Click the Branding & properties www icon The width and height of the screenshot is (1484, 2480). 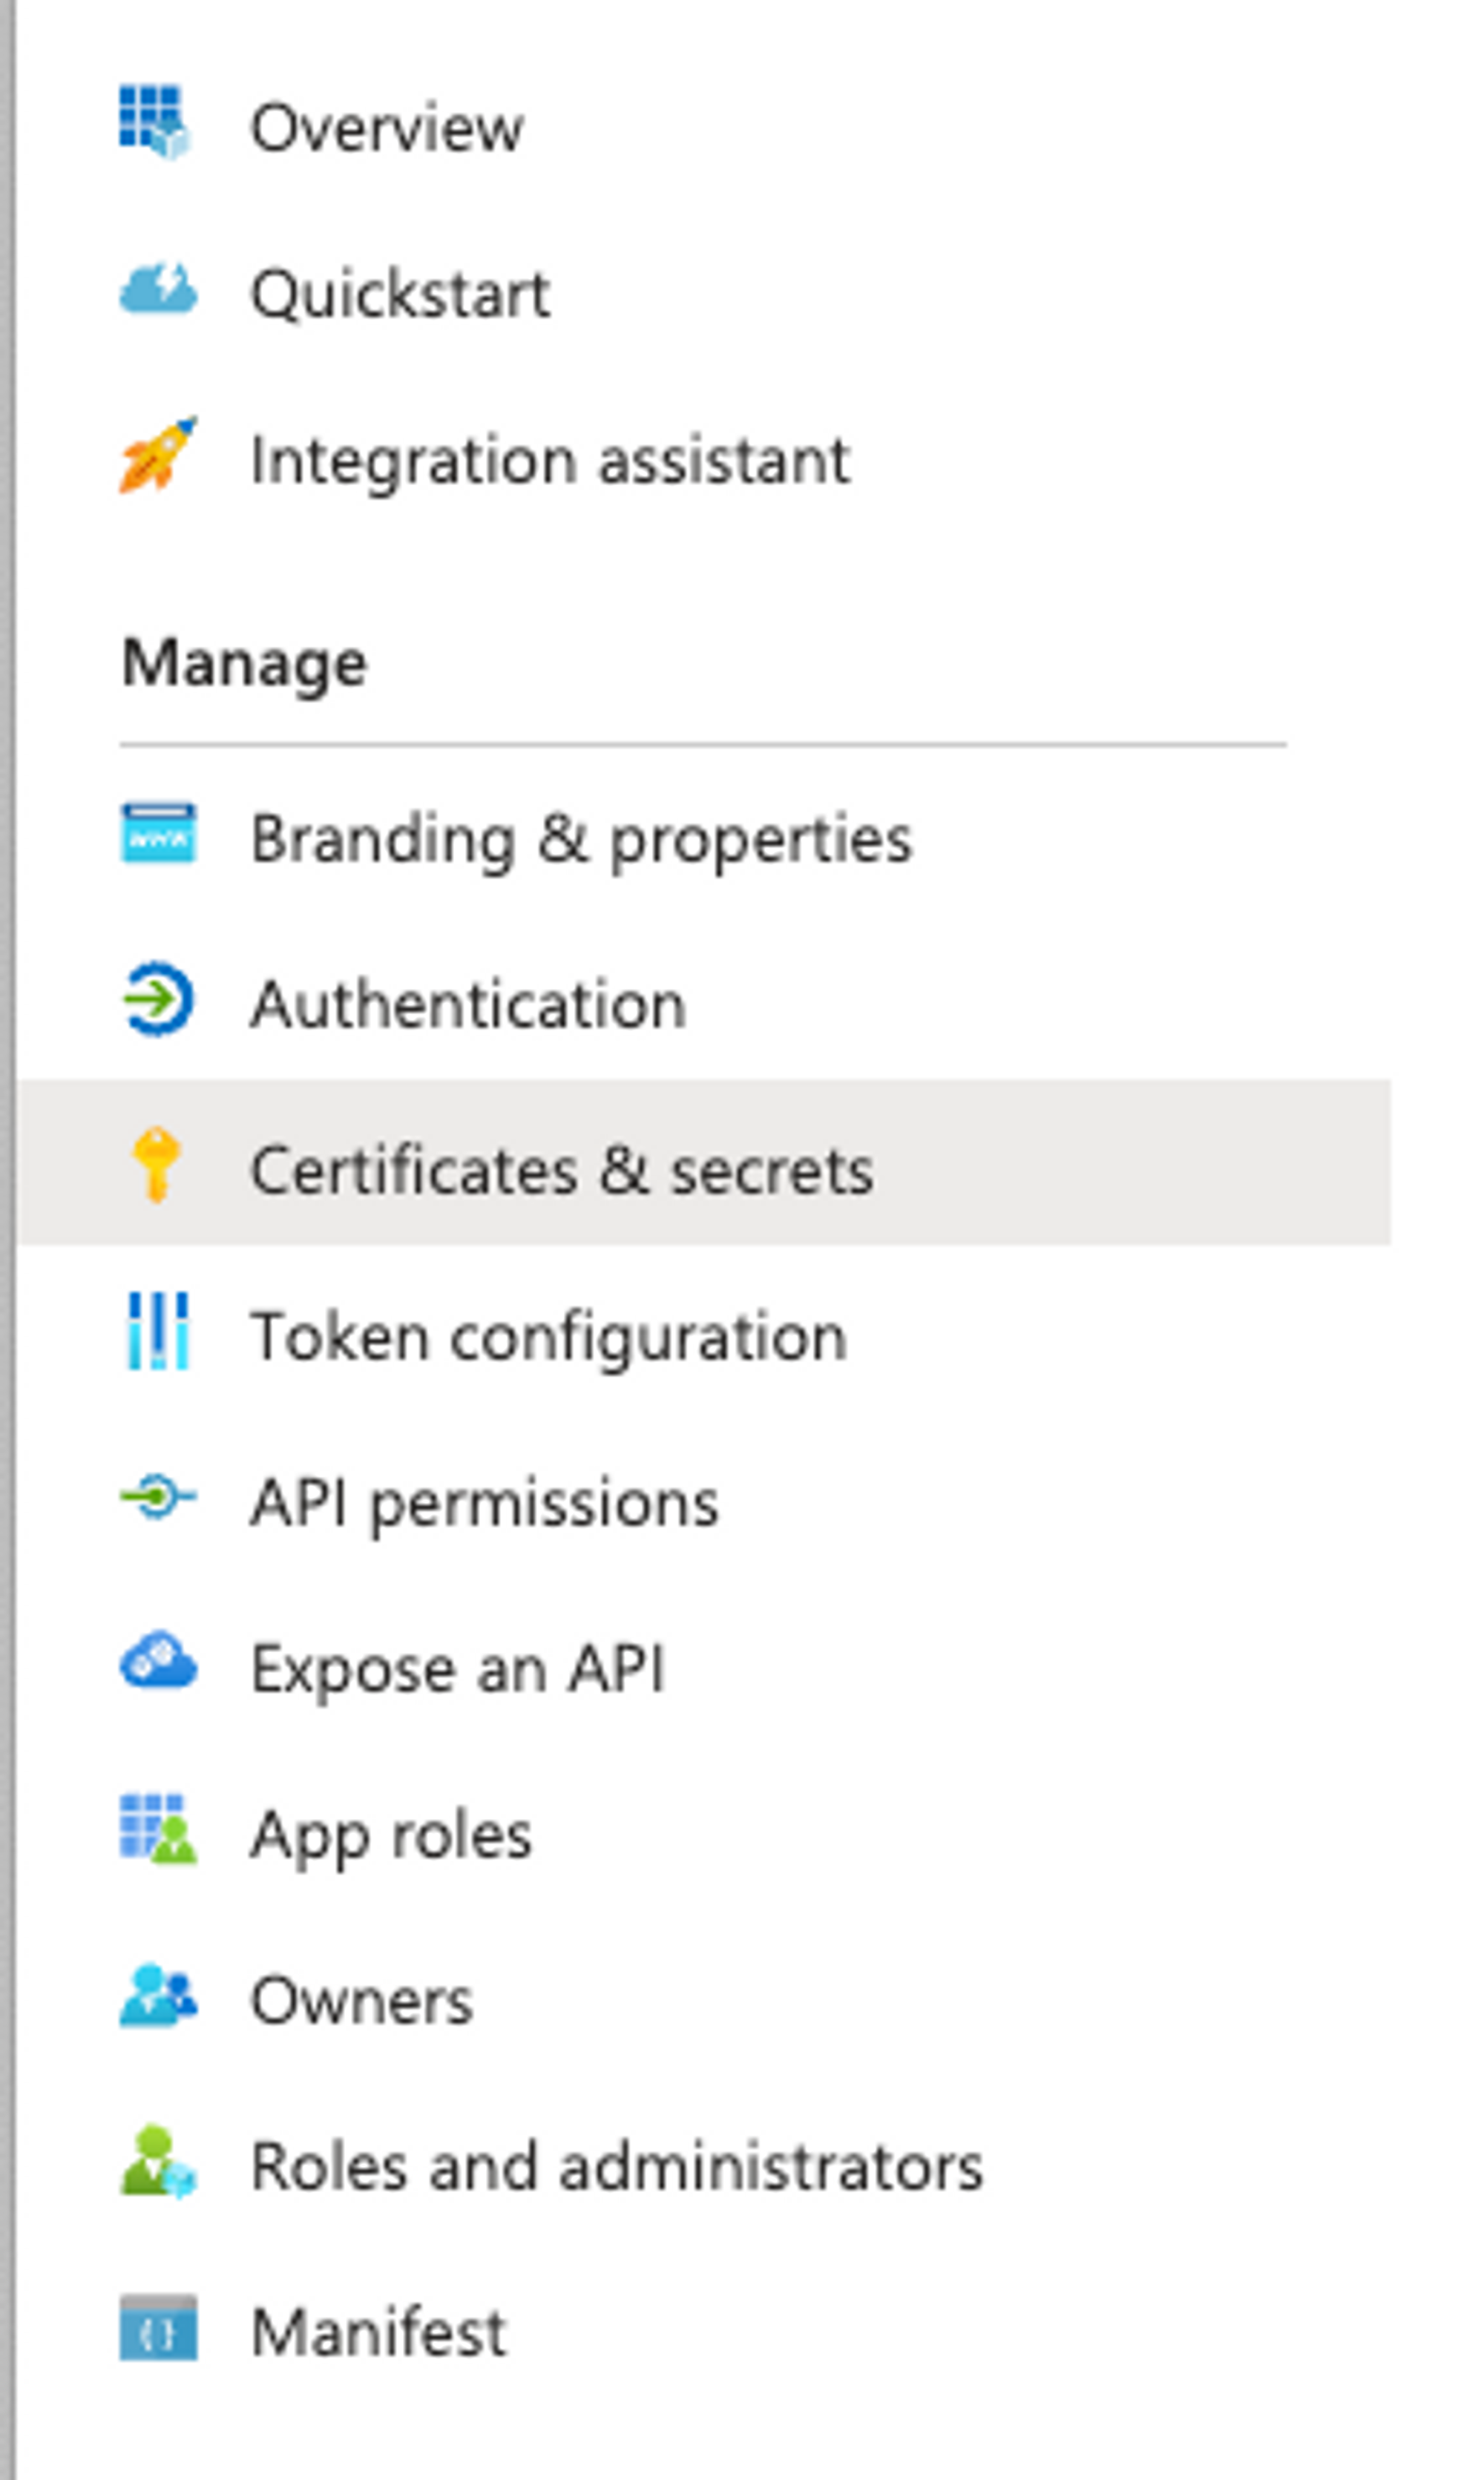click(x=158, y=832)
